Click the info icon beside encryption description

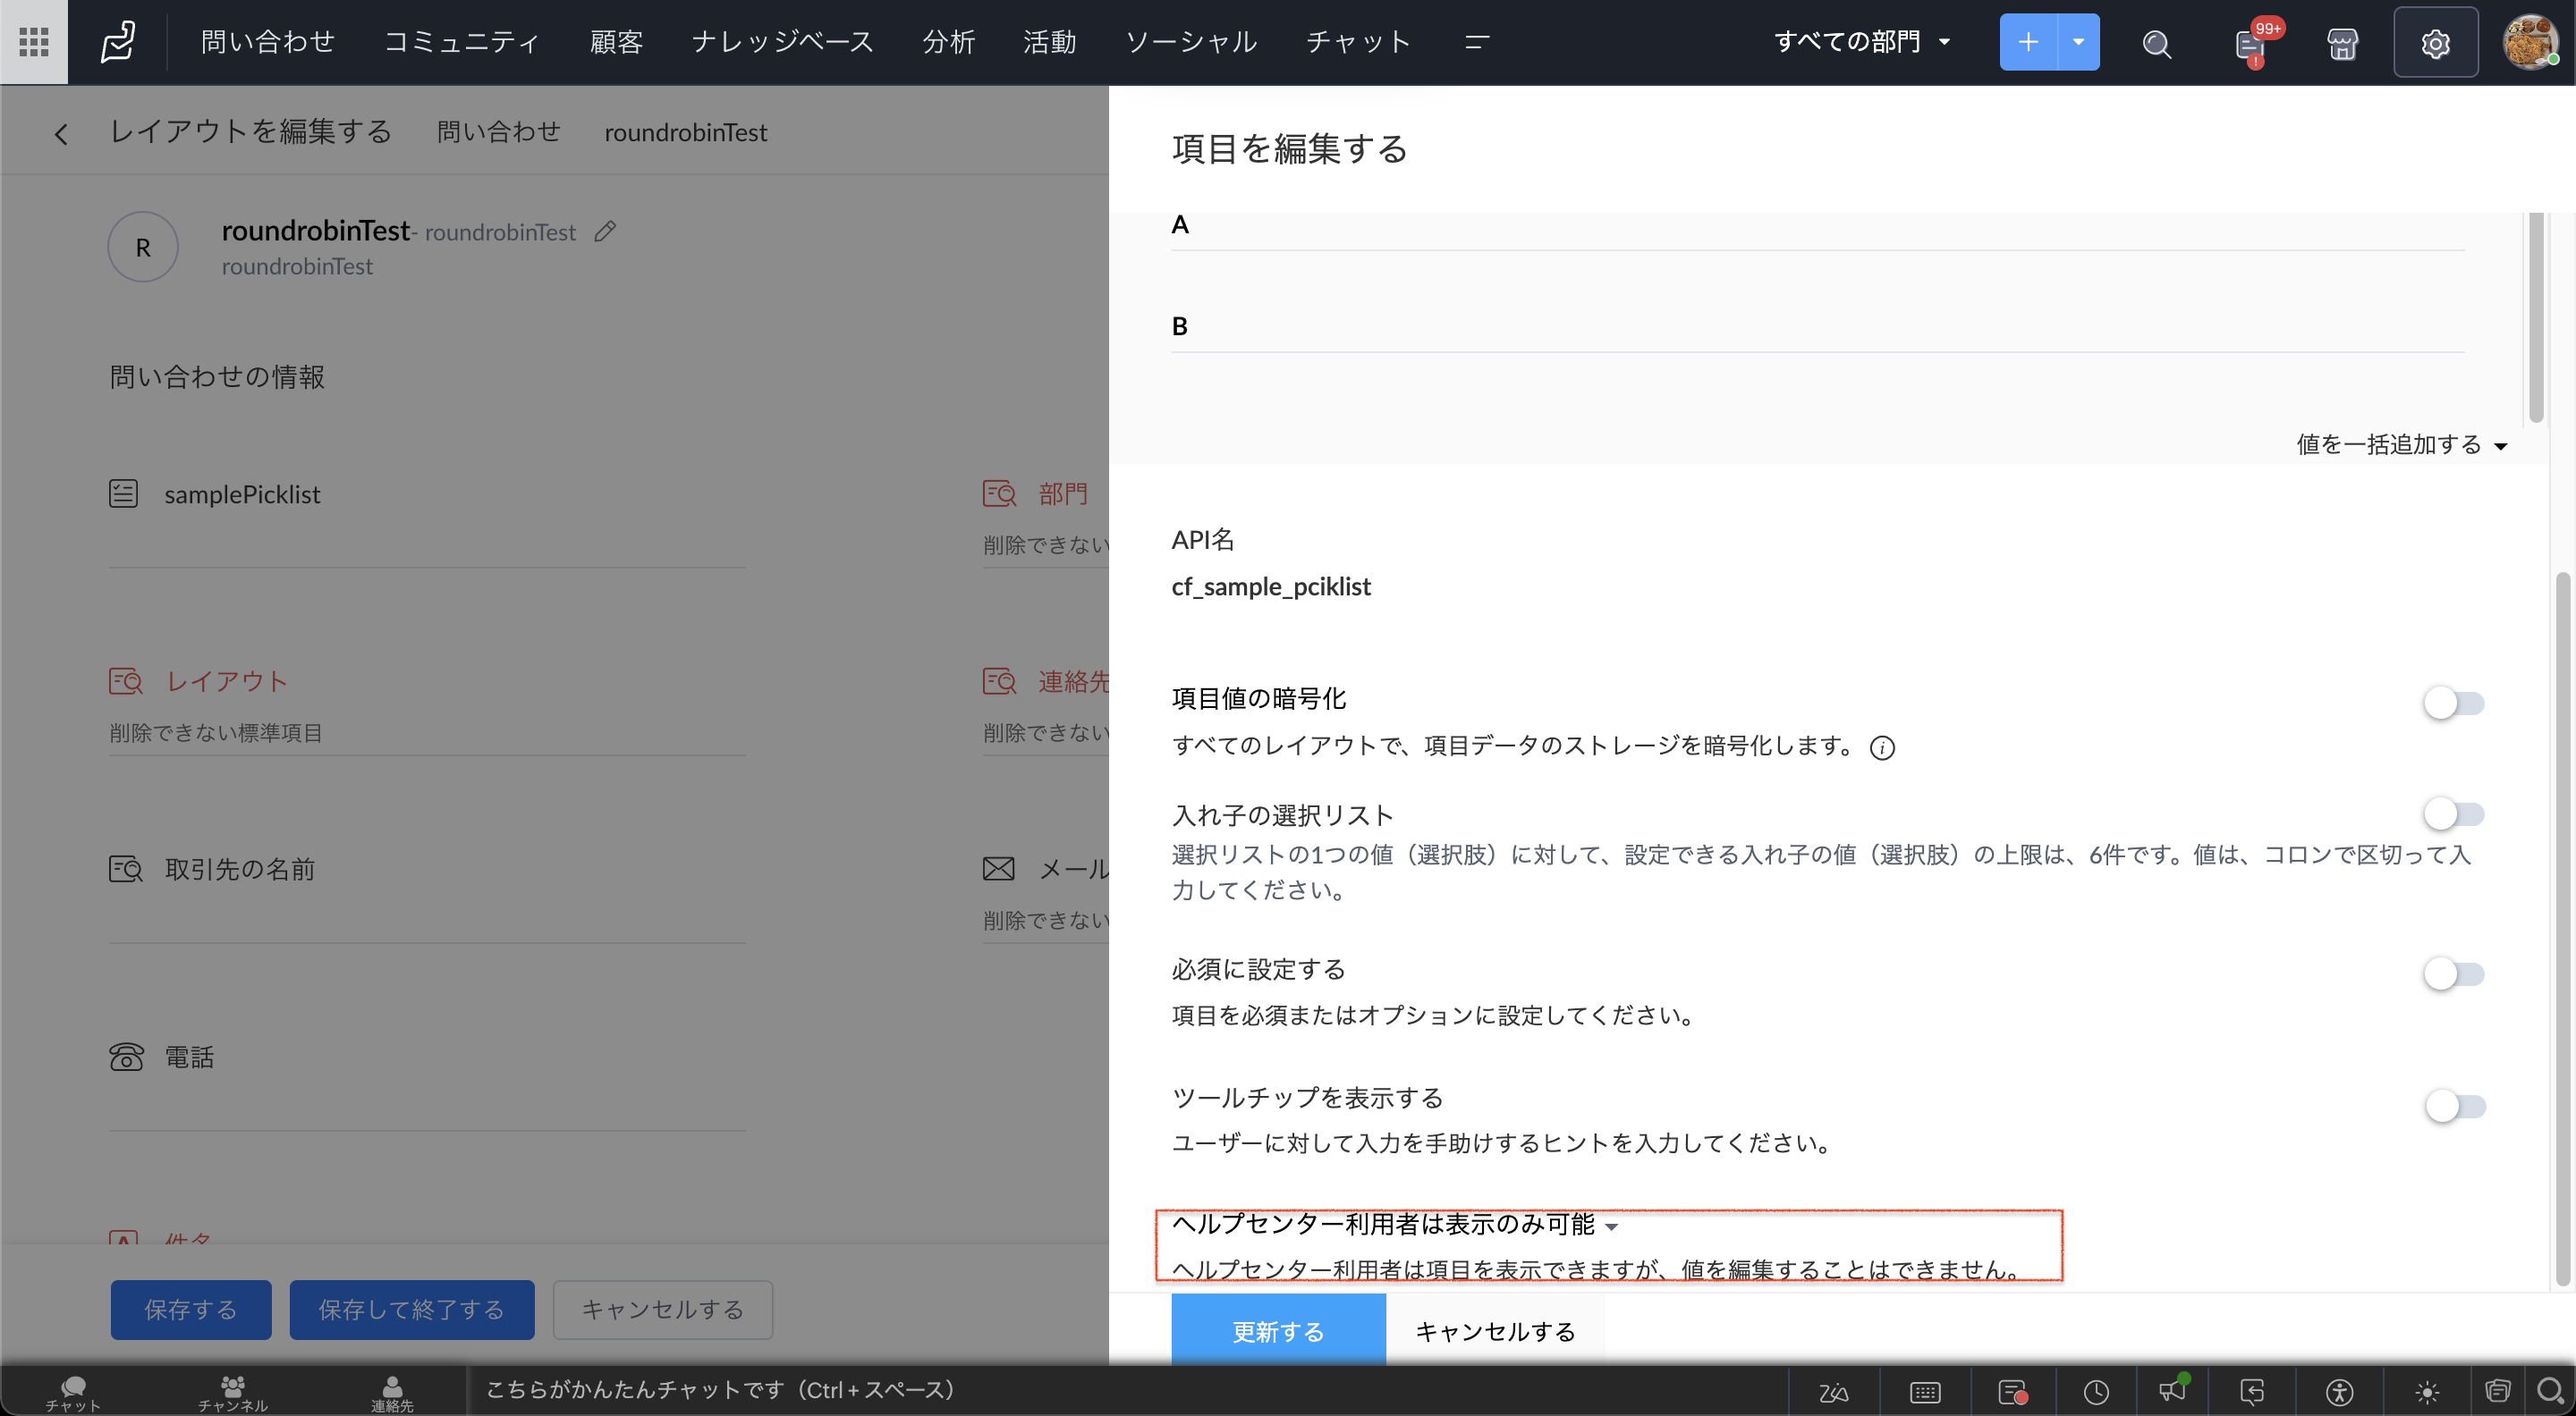[x=1882, y=747]
